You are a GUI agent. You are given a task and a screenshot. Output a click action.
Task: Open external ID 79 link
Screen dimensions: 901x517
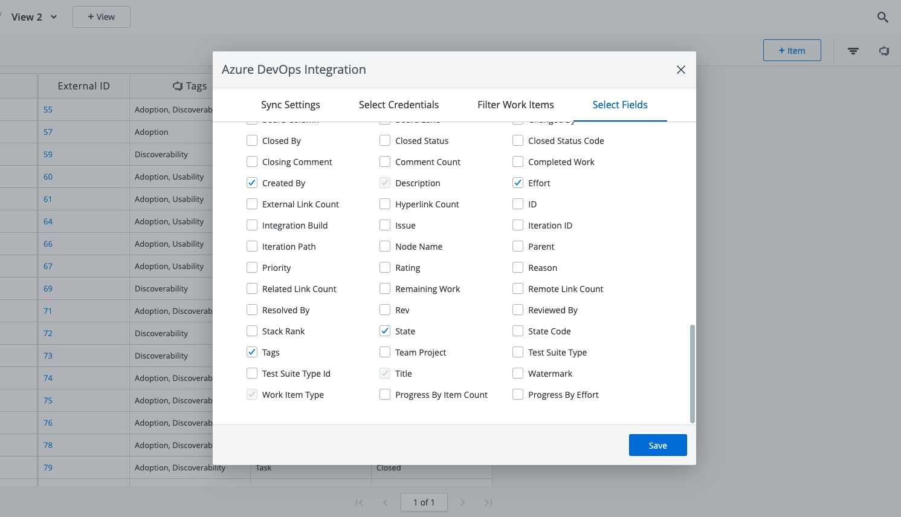point(48,467)
